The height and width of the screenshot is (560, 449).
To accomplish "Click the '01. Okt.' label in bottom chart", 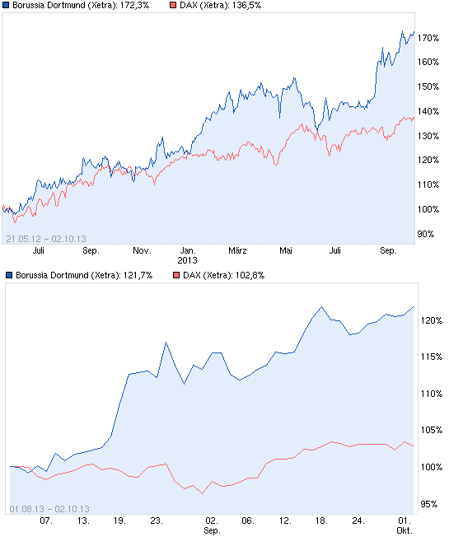I will [405, 525].
